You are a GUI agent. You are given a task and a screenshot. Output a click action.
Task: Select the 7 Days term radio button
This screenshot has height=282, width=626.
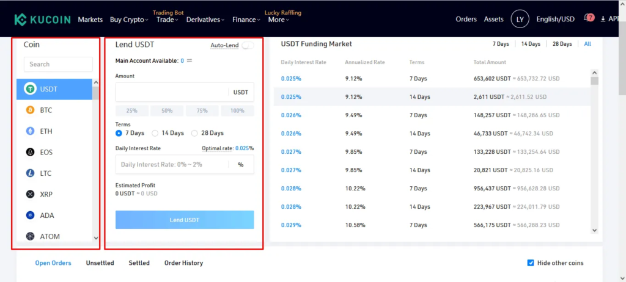(119, 133)
